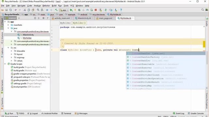Click the Collapse All icon in Project panel
Image resolution: width=209 pixels, height=117 pixels.
tap(39, 18)
